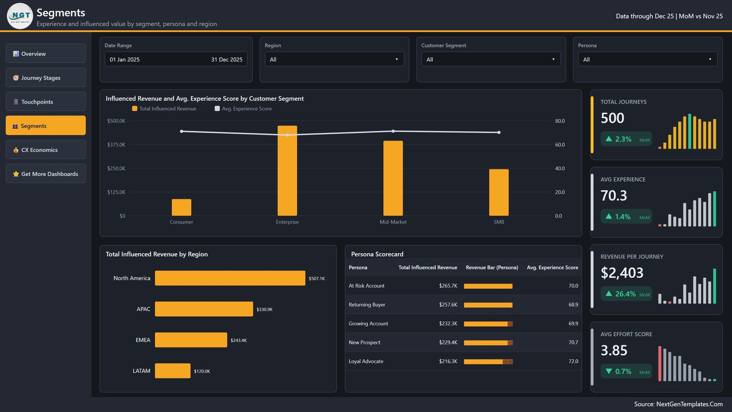Click the down triangle in Avg Effort Score card

609,371
